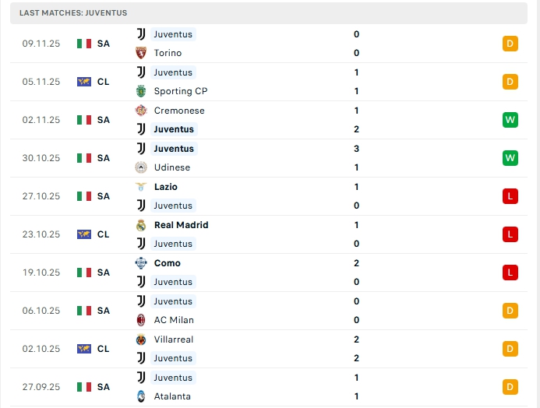
Task: Open the Juventus vs Torino draw badge
Action: [510, 44]
